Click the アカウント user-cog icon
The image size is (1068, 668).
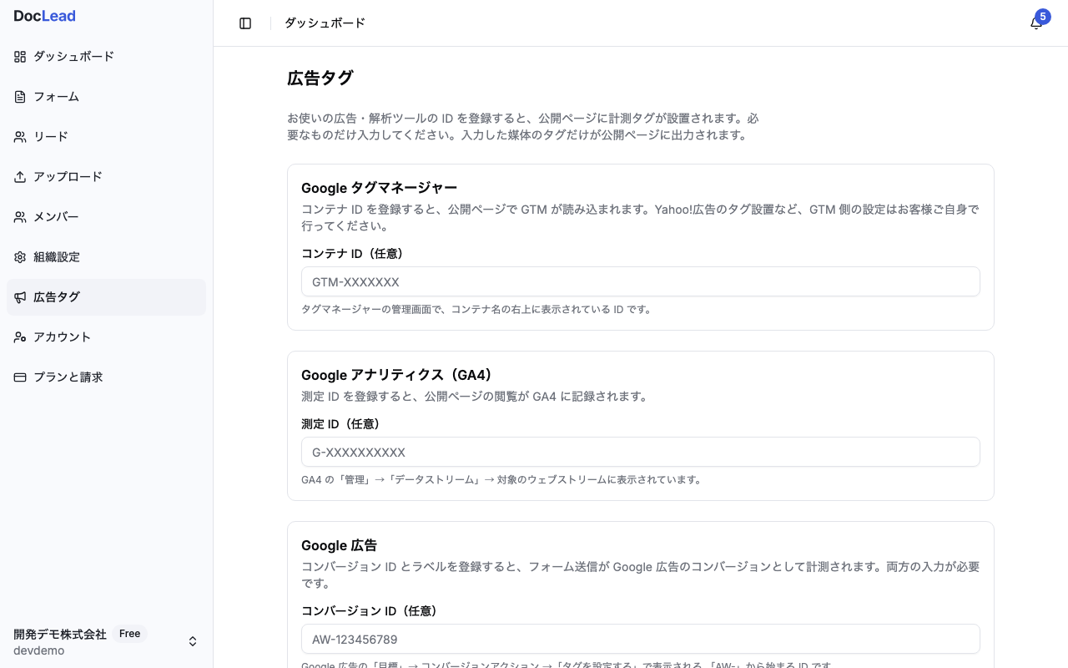pyautogui.click(x=20, y=337)
